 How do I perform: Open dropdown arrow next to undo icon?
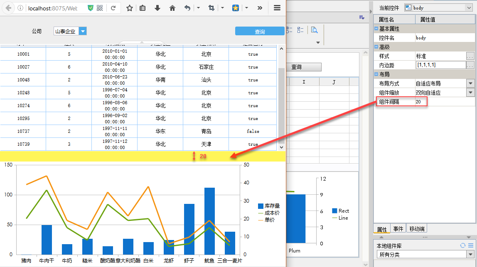point(198,8)
